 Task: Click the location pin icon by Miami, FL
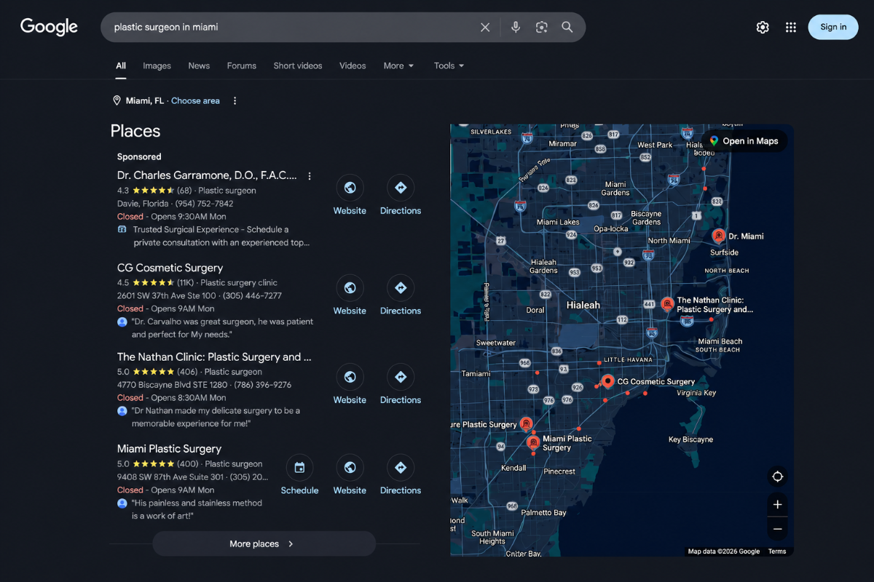(x=117, y=101)
